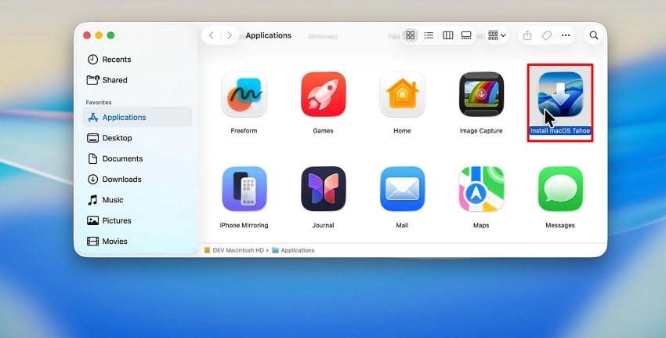Image resolution: width=666 pixels, height=338 pixels.
Task: Open Pictures in the sidebar
Action: pos(137,220)
